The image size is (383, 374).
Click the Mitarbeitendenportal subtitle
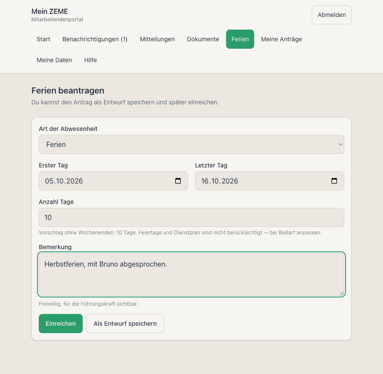[x=57, y=20]
